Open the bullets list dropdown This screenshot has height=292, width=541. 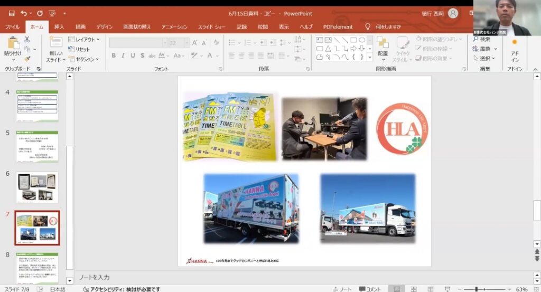[x=239, y=43]
